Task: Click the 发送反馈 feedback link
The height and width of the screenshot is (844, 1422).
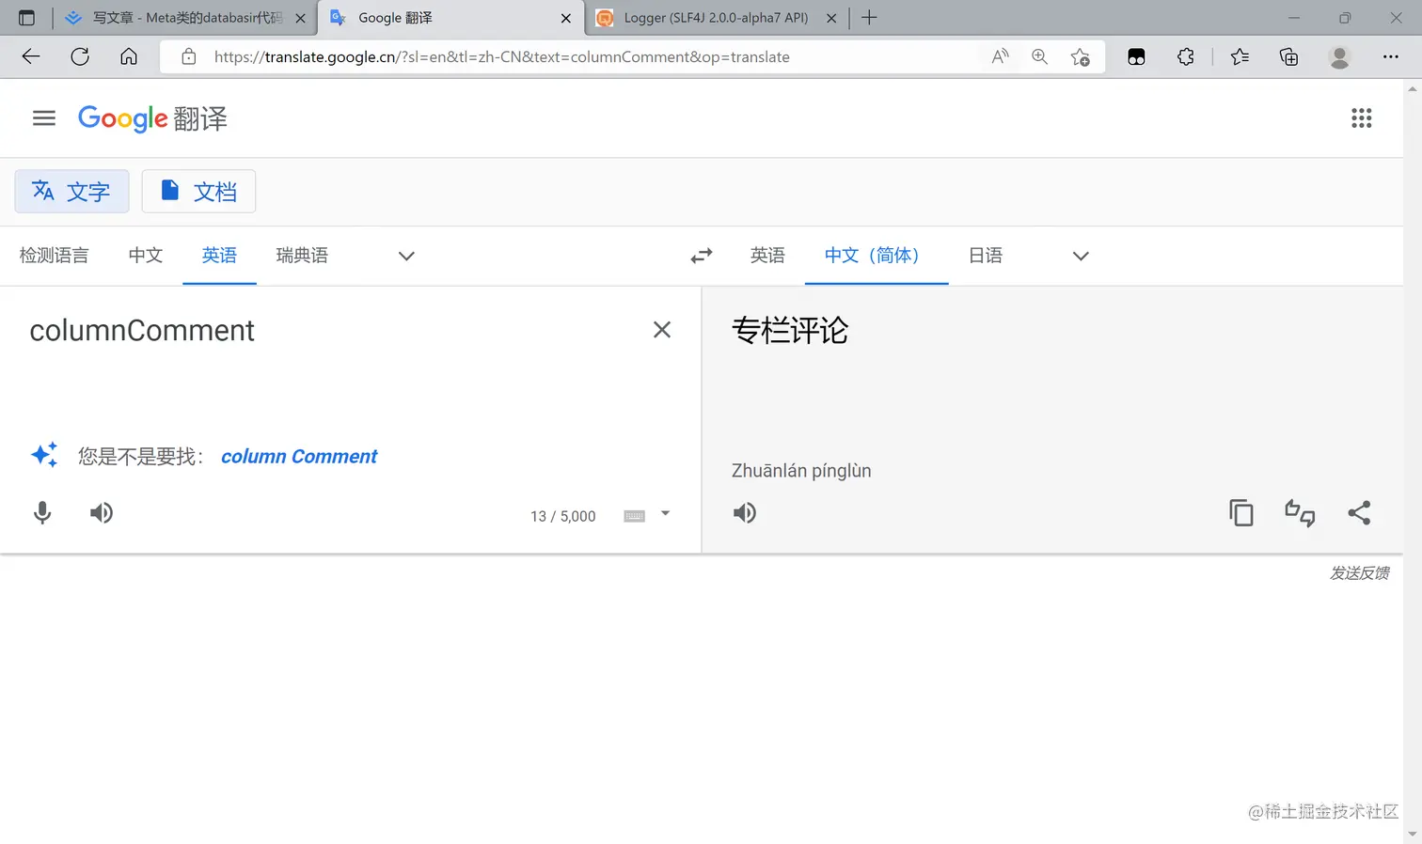Action: pyautogui.click(x=1359, y=573)
